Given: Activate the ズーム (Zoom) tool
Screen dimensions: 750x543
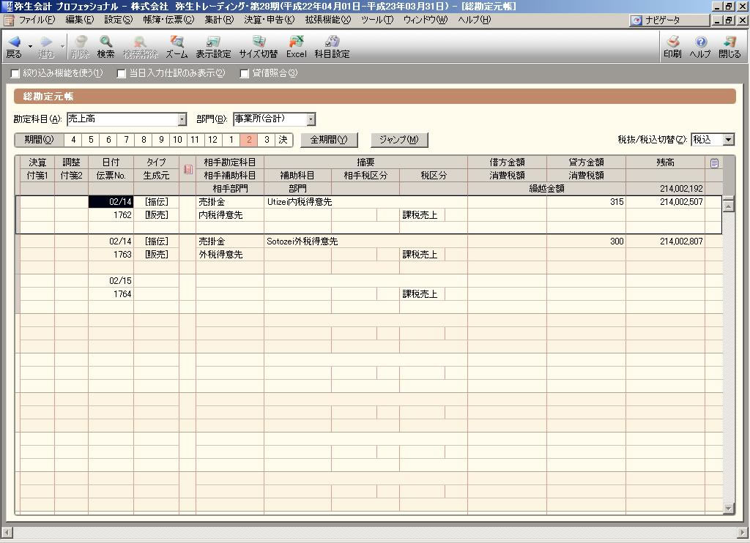Looking at the screenshot, I should tap(177, 47).
